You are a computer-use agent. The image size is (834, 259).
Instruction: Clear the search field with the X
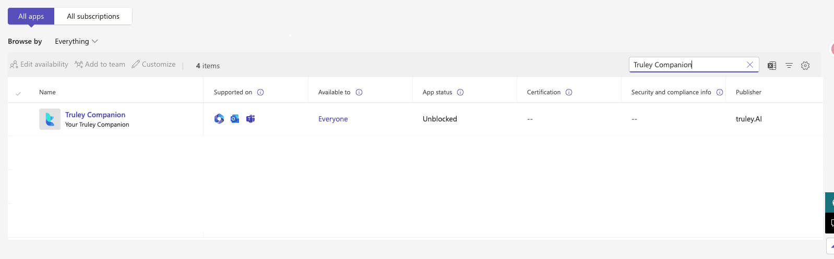[x=750, y=65]
